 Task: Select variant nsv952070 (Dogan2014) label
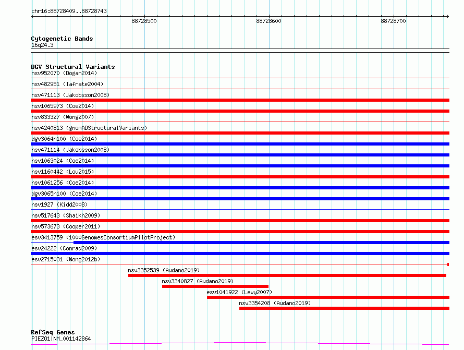64,73
